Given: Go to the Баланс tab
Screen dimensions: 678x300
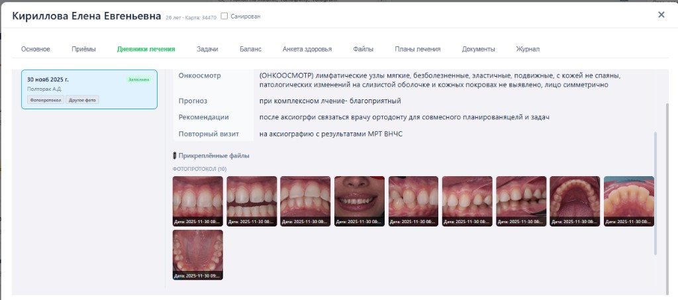Looking at the screenshot, I should (250, 49).
